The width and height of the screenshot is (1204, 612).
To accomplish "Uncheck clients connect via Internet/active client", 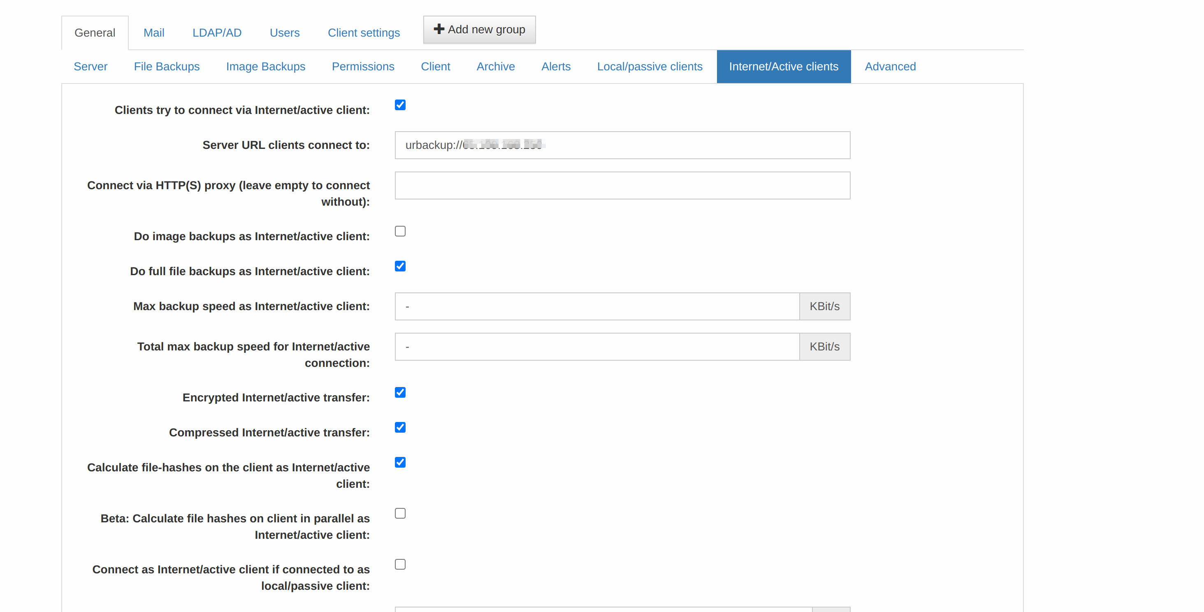I will coord(400,104).
